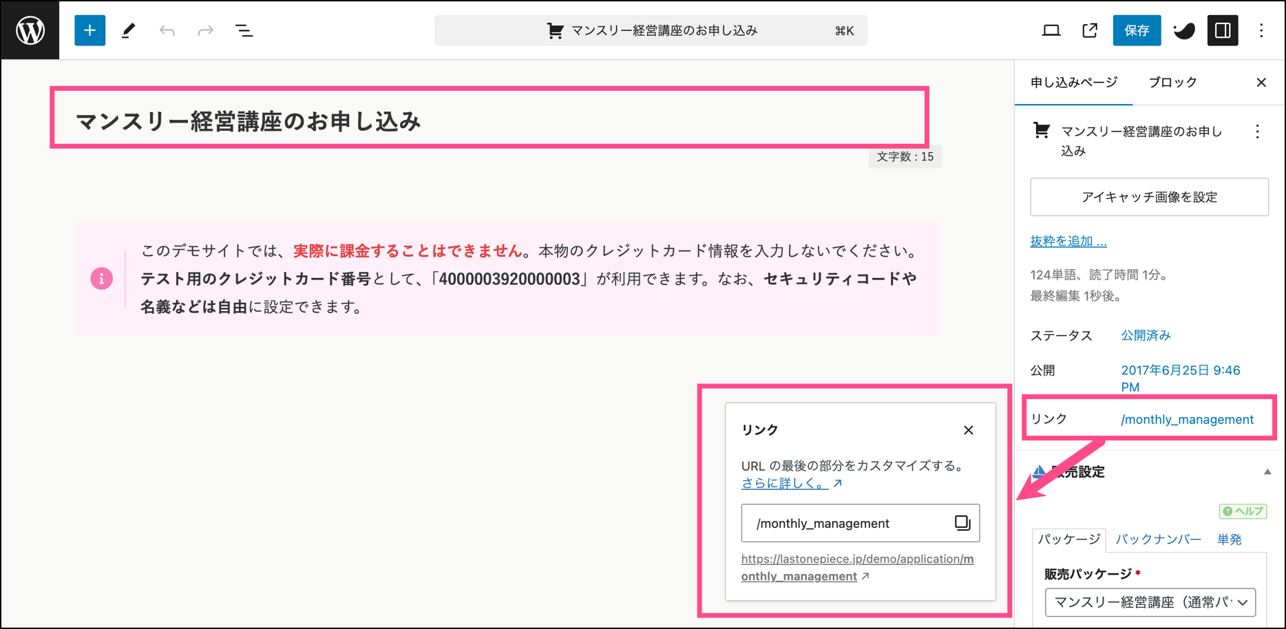Collapse the 販売設定 panel
Image resolution: width=1286 pixels, height=629 pixels.
(1267, 472)
